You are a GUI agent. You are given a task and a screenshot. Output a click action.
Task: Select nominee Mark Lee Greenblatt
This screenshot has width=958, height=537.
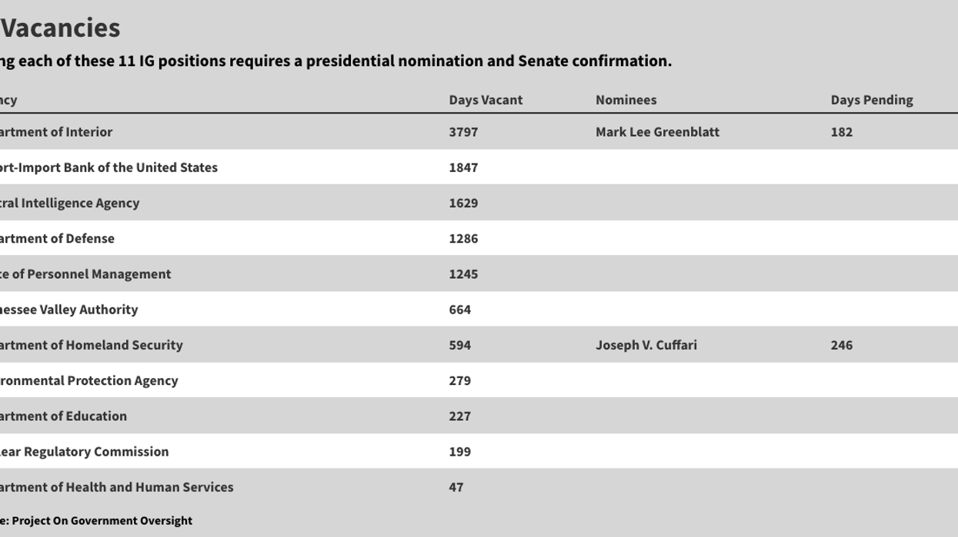pos(657,132)
